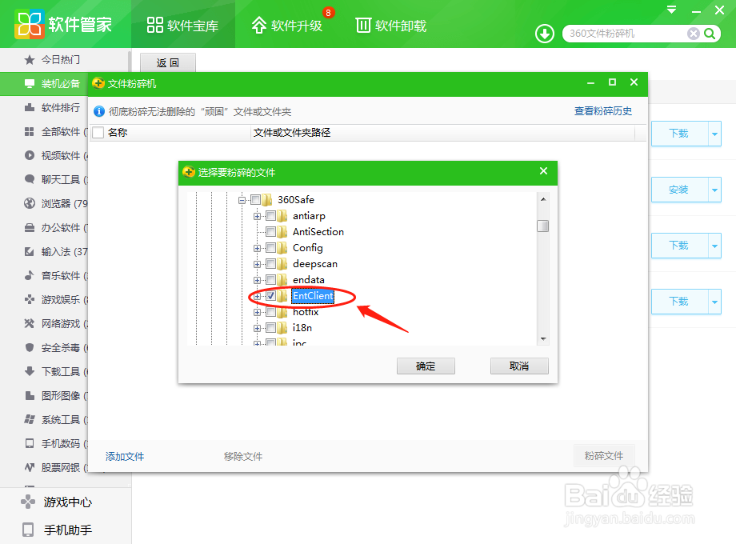Check the i18n folder checkbox
The height and width of the screenshot is (544, 736).
pos(271,328)
